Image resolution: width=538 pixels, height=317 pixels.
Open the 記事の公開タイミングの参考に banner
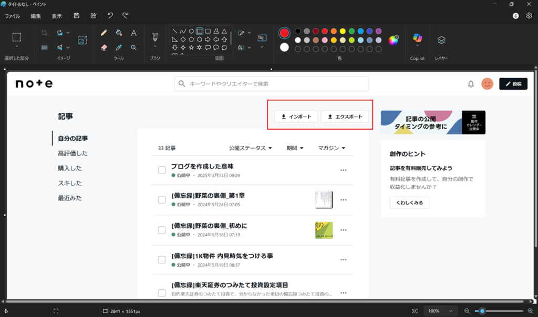pos(433,122)
